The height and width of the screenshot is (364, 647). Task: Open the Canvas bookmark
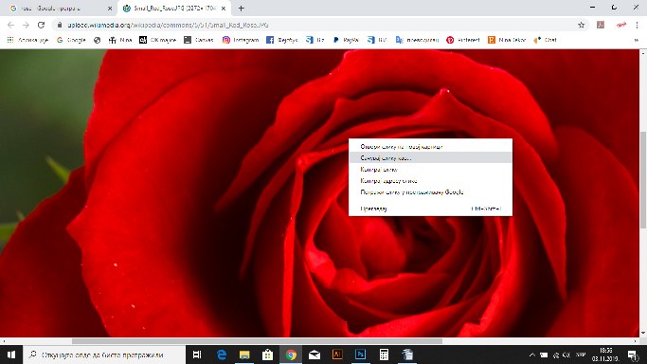tap(199, 40)
